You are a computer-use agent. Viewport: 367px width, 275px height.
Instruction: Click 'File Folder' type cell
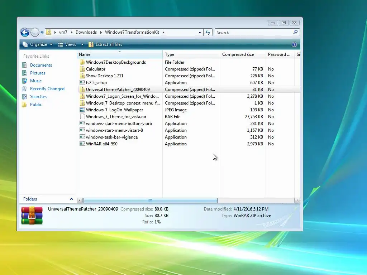point(175,62)
